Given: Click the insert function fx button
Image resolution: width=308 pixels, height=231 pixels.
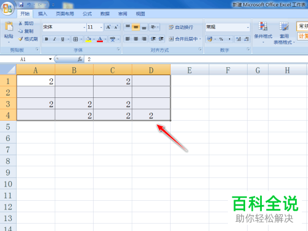Looking at the screenshot, I should (x=80, y=59).
